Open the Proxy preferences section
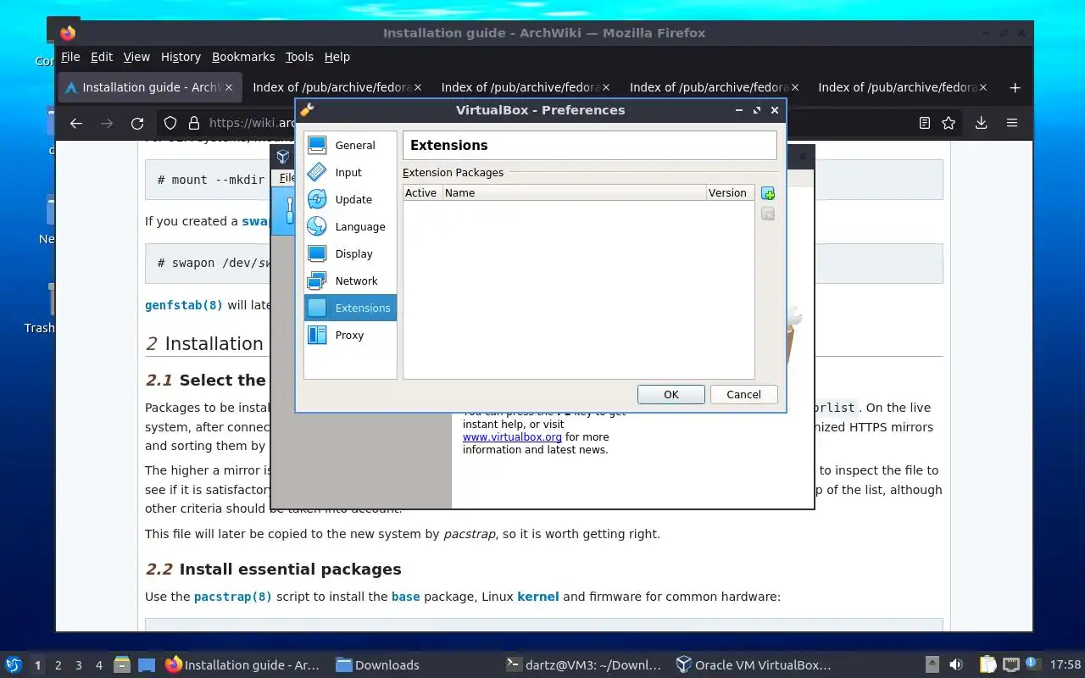Screen dimensions: 1085x678 [350, 335]
